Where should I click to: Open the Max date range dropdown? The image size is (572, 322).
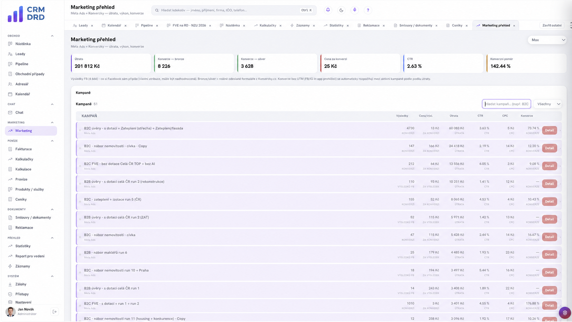coord(547,40)
